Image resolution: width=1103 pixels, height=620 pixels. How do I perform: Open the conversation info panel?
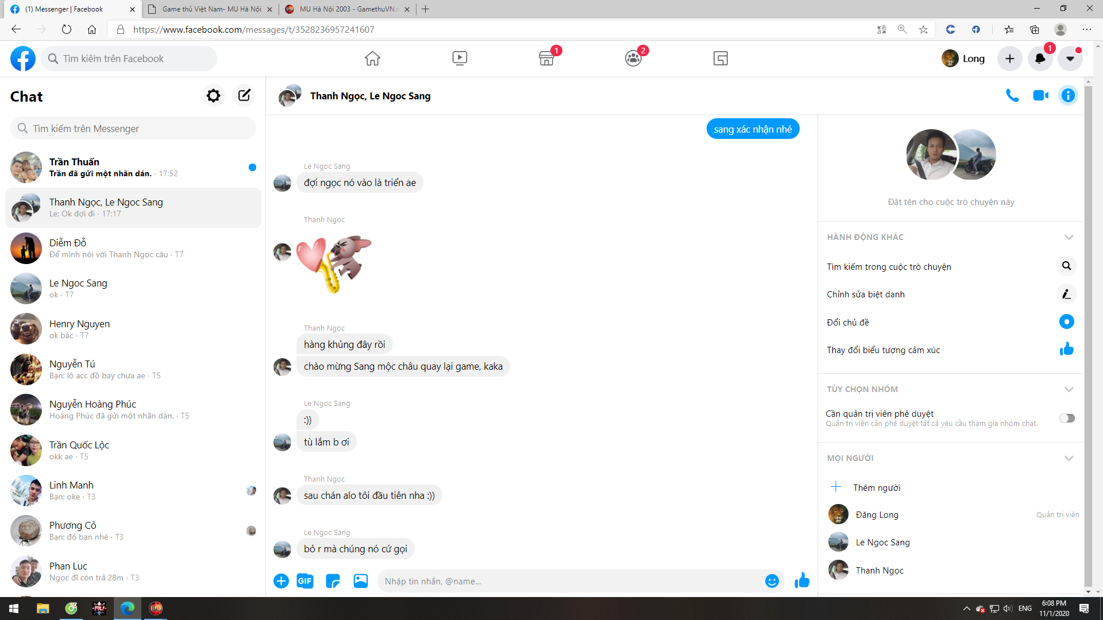click(1068, 95)
